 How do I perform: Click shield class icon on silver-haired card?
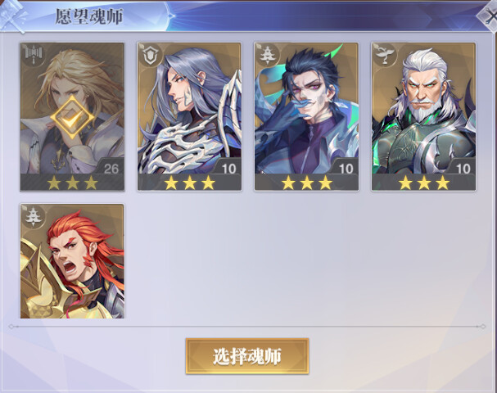pos(151,56)
